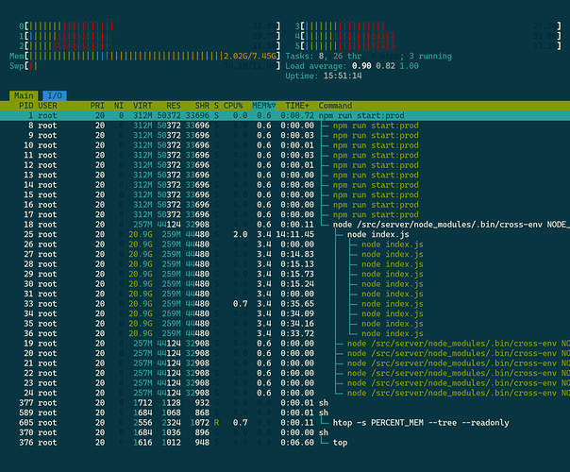
Task: Select the Main tab
Action: [x=25, y=94]
